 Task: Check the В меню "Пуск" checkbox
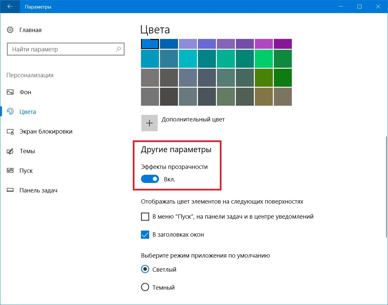click(145, 217)
